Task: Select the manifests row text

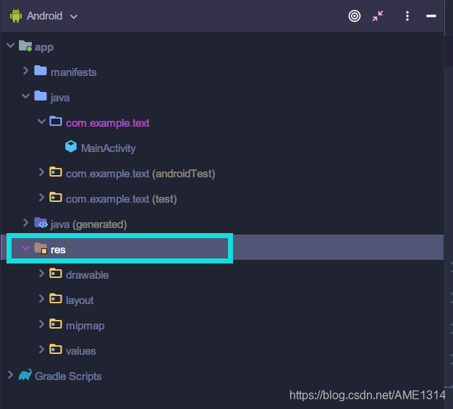Action: [74, 72]
